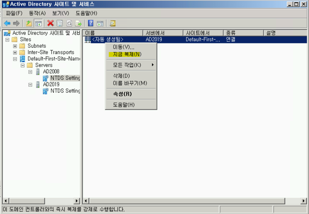Open the 파일(F) menu

(x=14, y=13)
